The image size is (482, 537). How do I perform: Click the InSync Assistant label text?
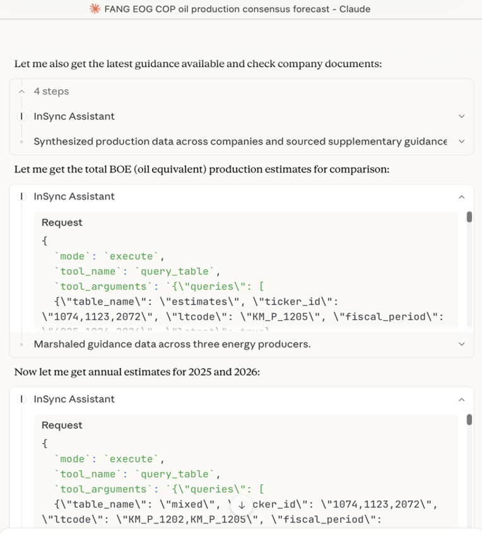74,116
